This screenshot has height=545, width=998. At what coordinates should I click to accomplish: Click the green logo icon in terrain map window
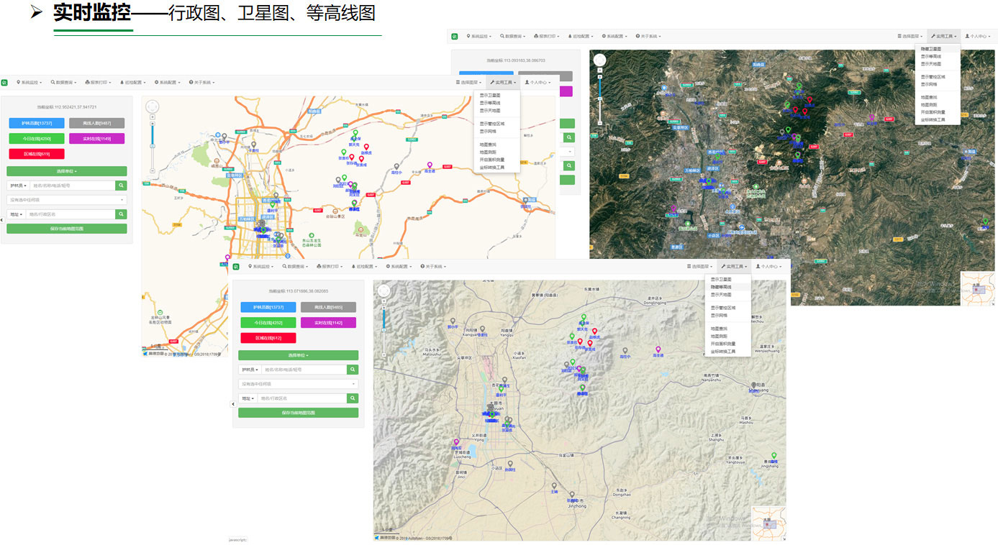(x=236, y=267)
